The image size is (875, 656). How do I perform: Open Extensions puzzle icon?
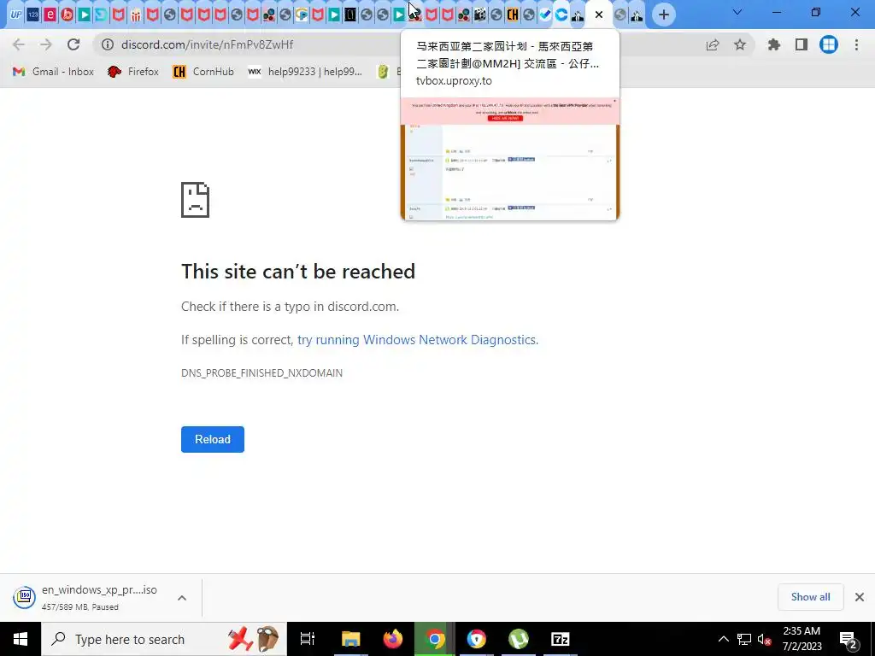point(773,44)
